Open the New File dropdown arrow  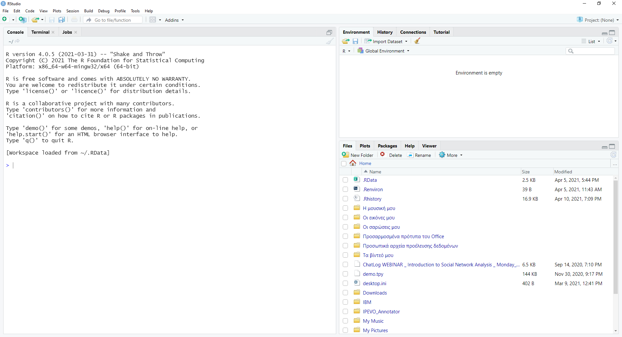click(13, 20)
